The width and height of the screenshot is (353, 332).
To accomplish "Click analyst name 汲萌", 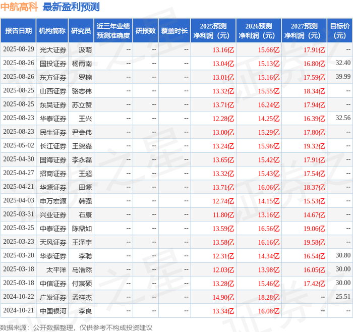I will (x=85, y=50).
